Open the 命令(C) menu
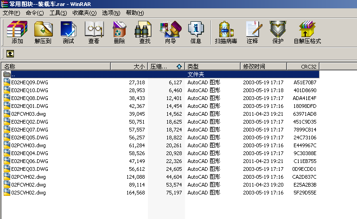This screenshot has width=357, height=219. 35,13
